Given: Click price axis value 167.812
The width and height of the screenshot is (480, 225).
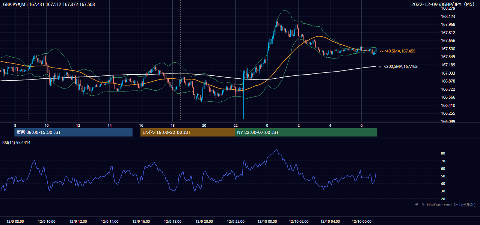Looking at the screenshot, I should click(x=448, y=33).
